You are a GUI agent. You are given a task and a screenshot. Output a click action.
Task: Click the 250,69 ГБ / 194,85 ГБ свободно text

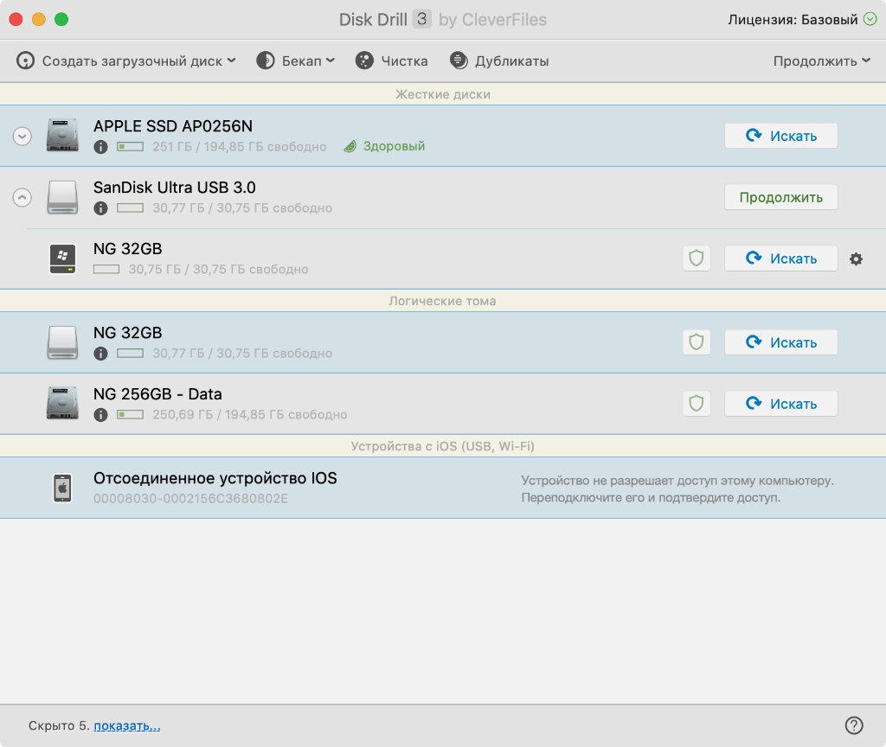(250, 414)
